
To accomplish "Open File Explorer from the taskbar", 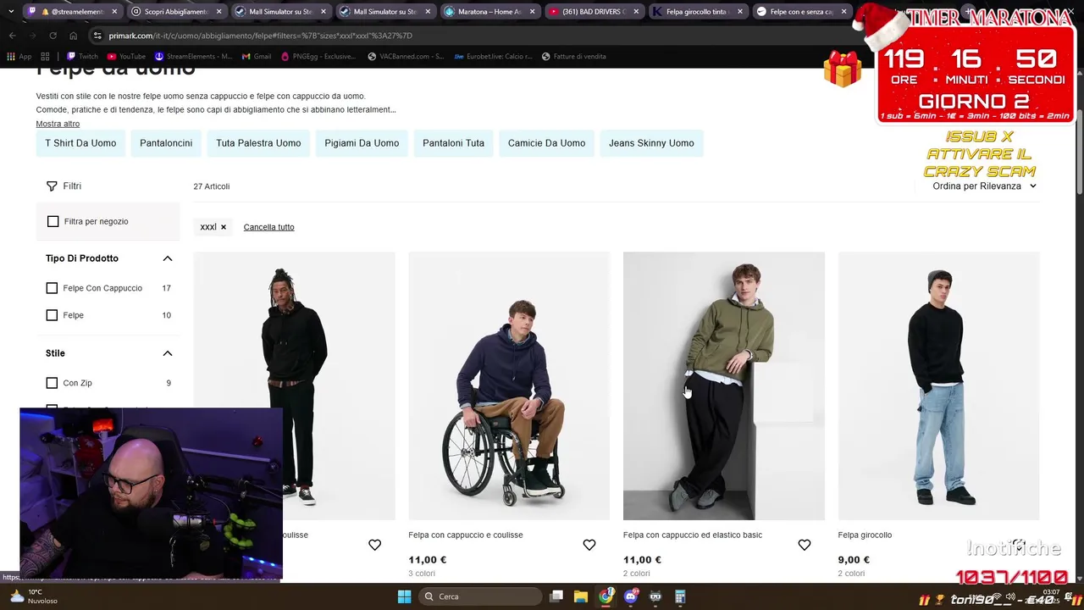I will point(581,596).
